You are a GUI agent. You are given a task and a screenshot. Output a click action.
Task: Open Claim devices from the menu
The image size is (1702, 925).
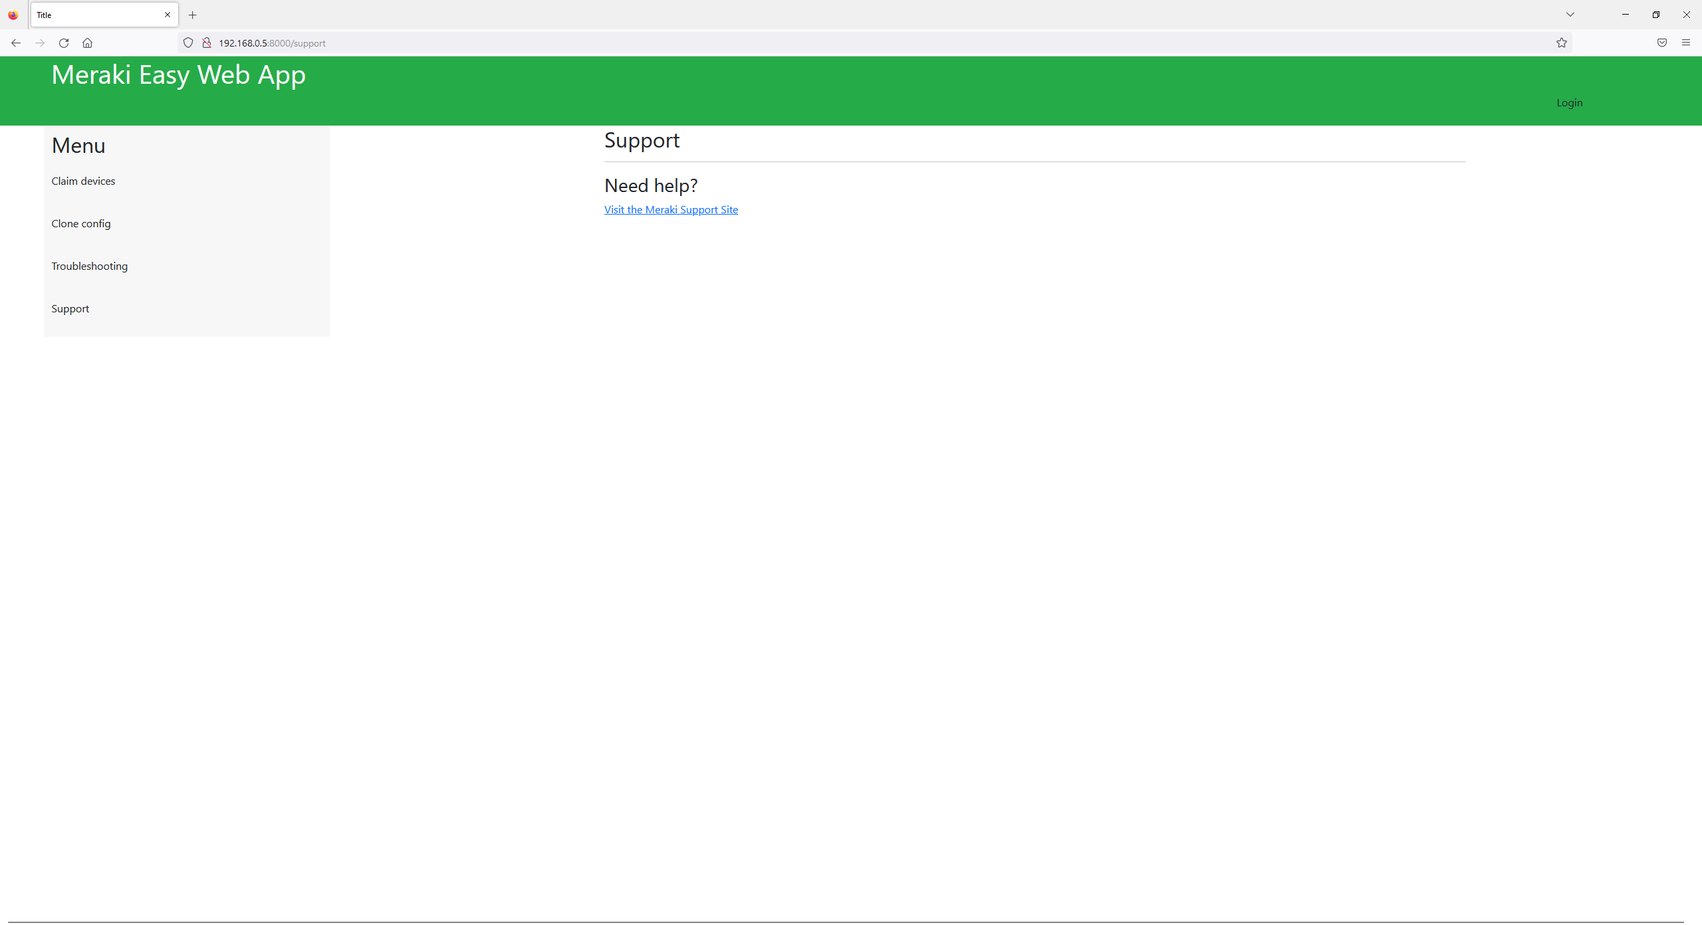[x=83, y=181]
